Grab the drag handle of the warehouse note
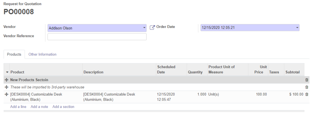This screenshot has width=312, height=114. click(x=6, y=87)
